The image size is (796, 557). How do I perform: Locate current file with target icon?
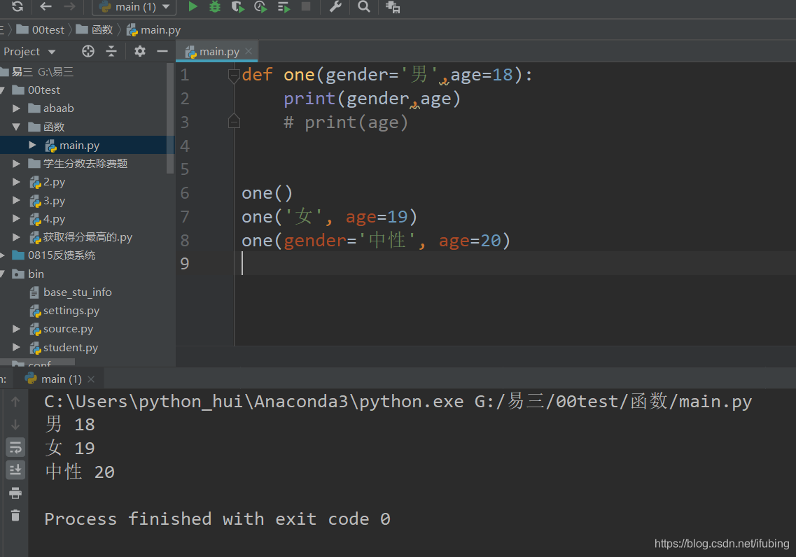88,51
